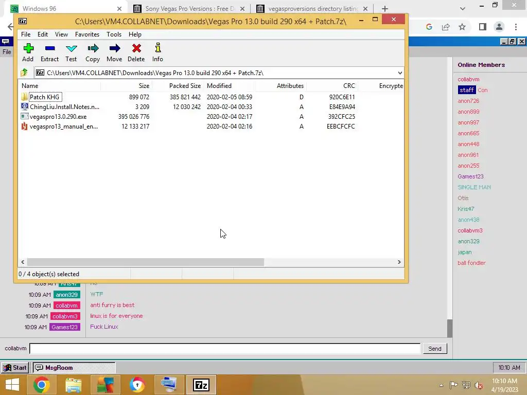Open the File menu in 7-Zip
The image size is (527, 395).
pos(26,34)
